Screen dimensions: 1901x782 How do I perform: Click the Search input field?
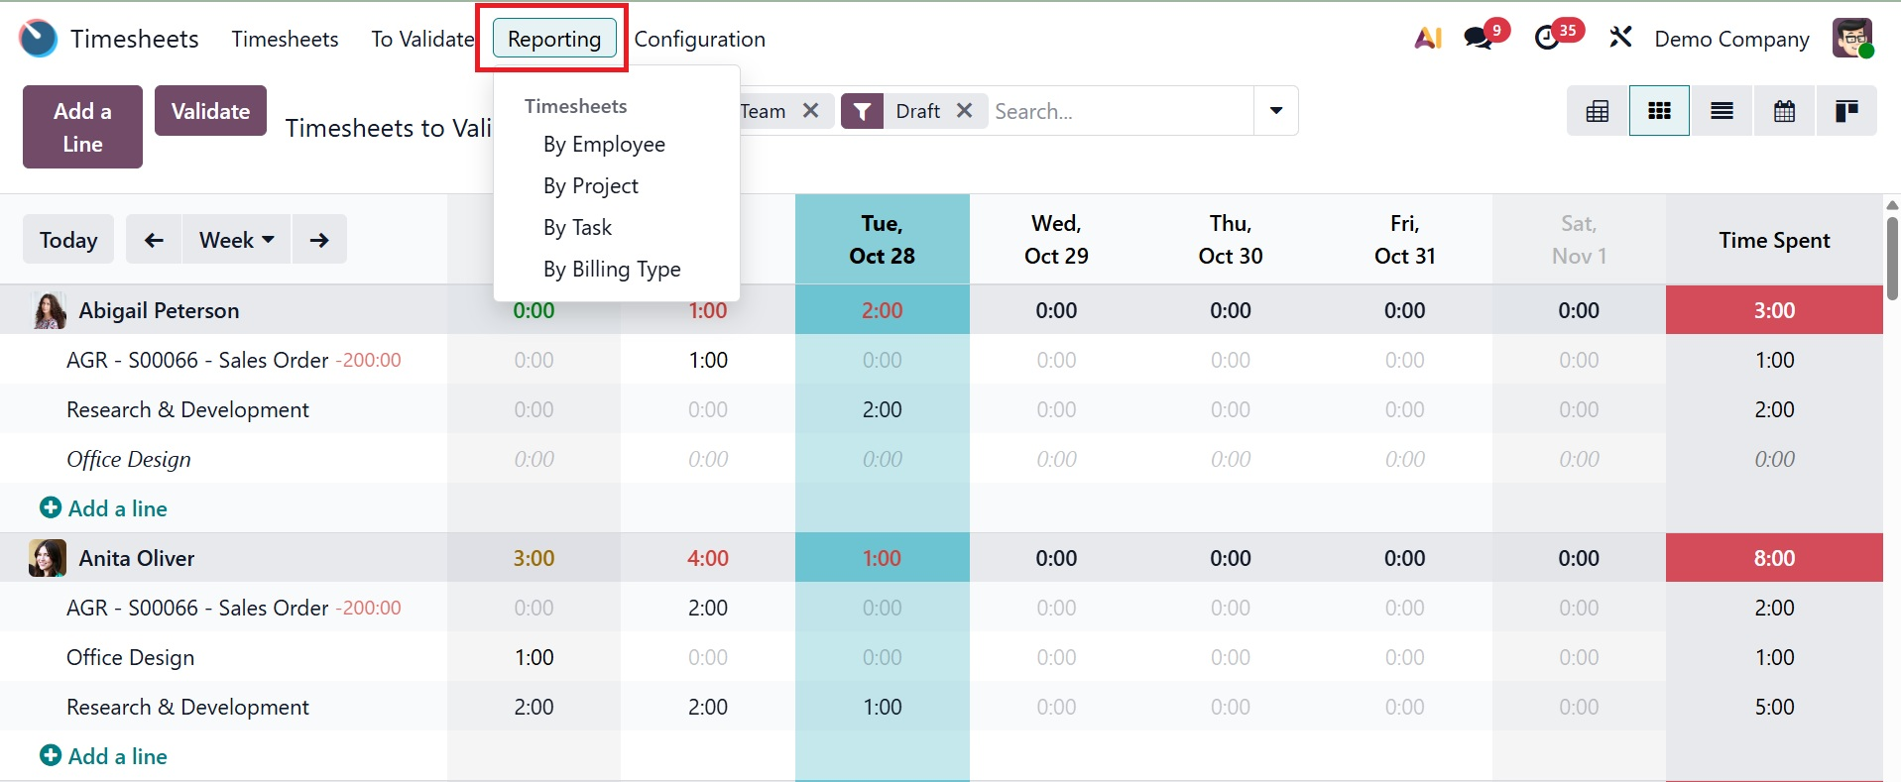click(1121, 111)
